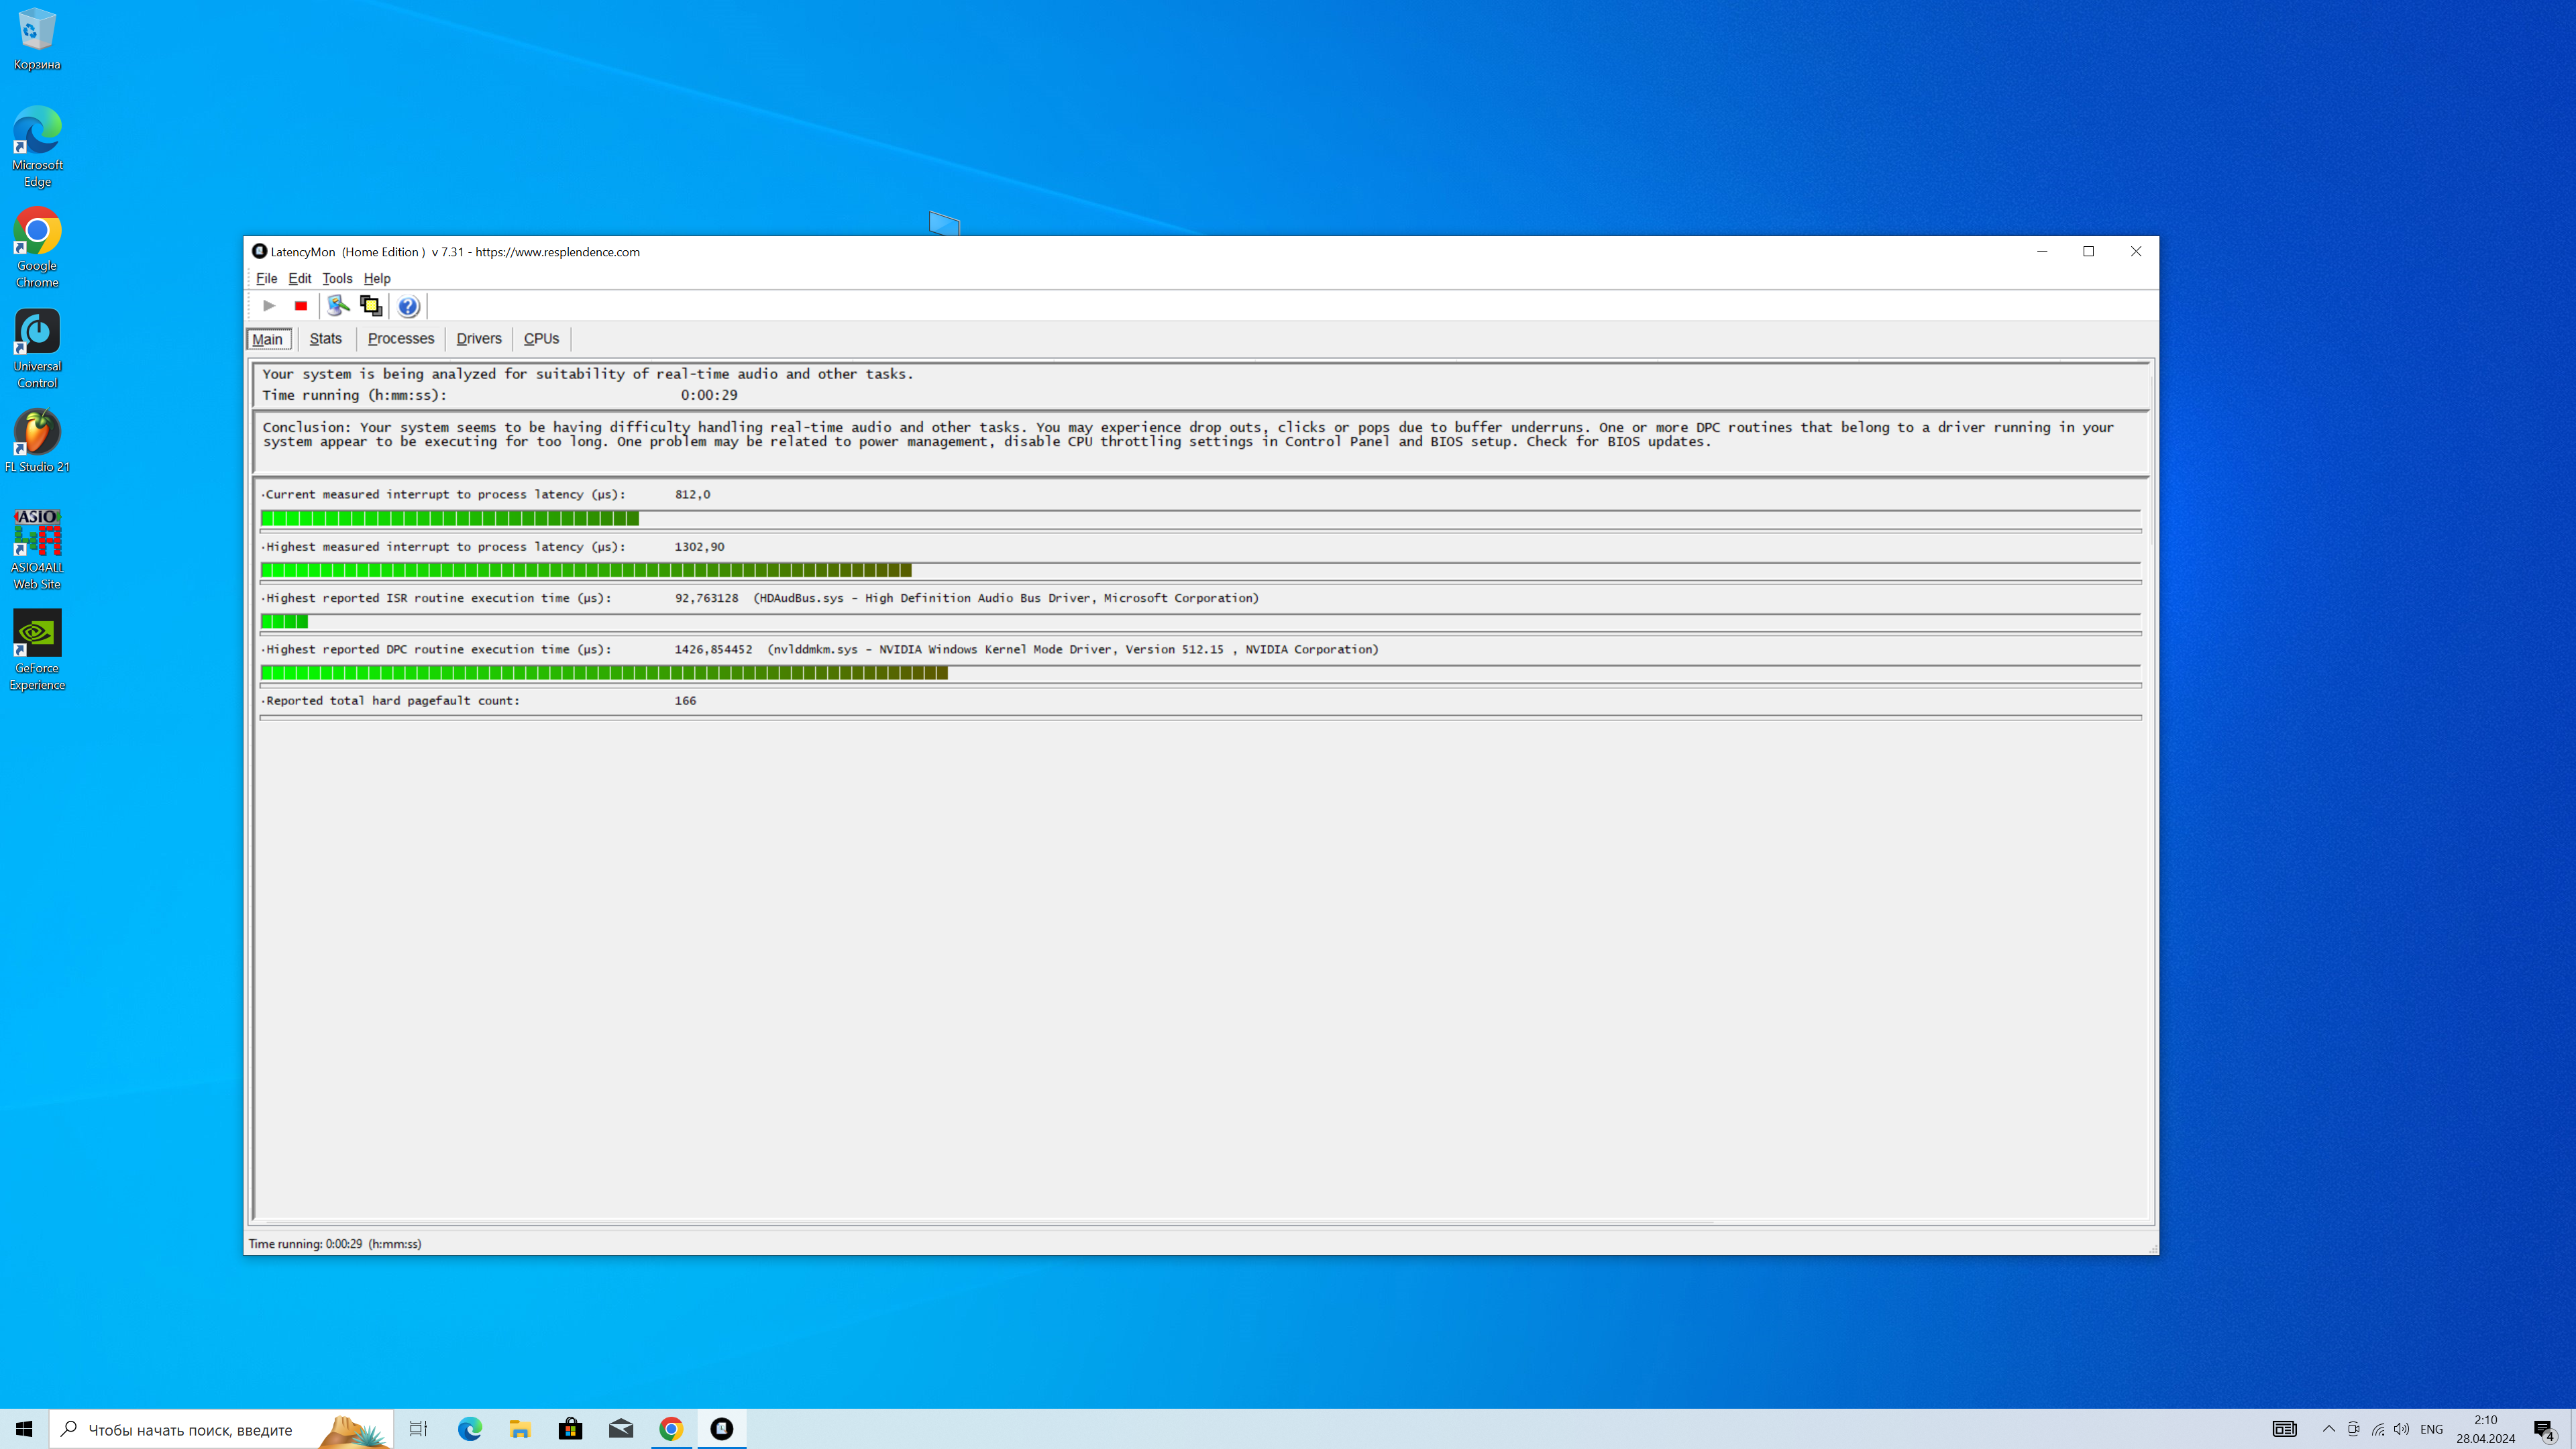
Task: Open the Tools menu
Action: tap(337, 279)
